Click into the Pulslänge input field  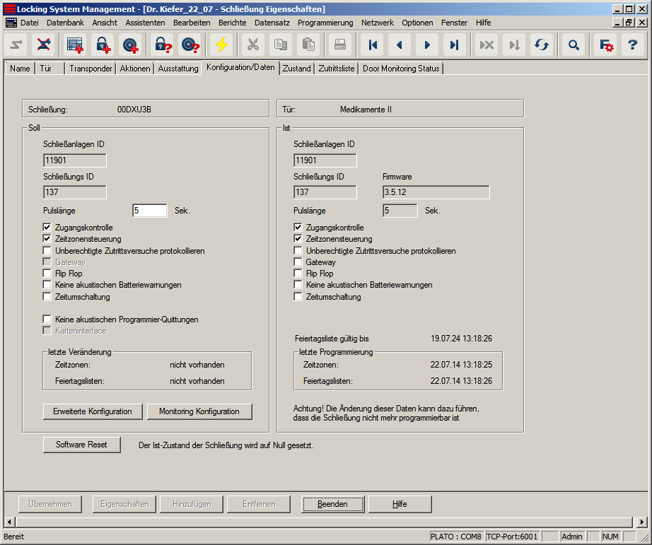[x=149, y=211]
